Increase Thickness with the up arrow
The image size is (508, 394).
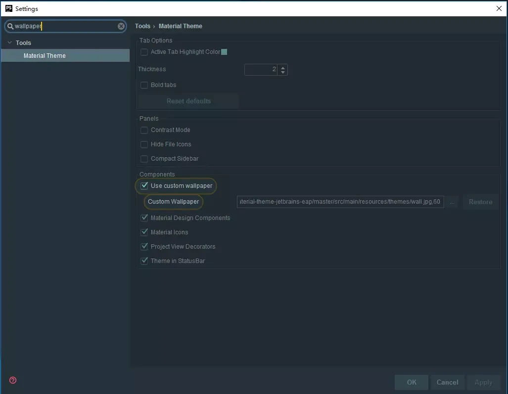282,67
